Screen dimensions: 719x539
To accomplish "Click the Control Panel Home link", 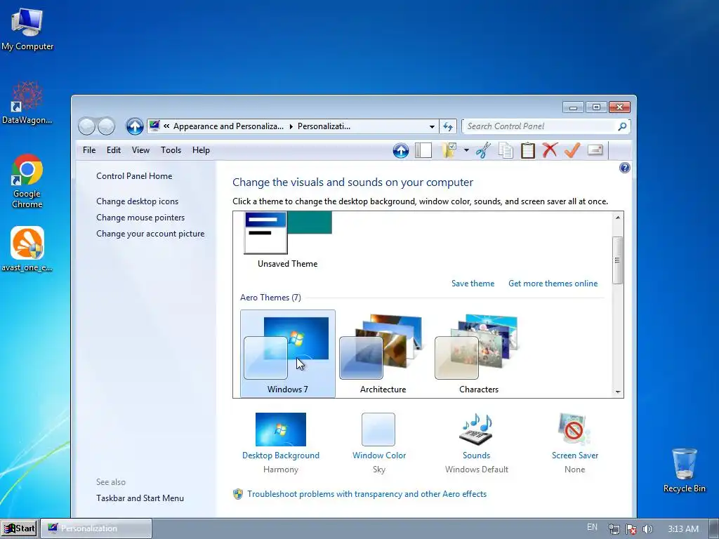I will pos(134,176).
